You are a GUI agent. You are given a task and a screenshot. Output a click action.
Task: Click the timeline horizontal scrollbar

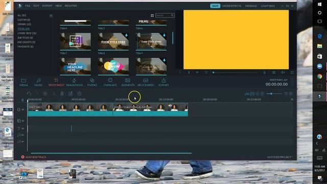click(111, 153)
